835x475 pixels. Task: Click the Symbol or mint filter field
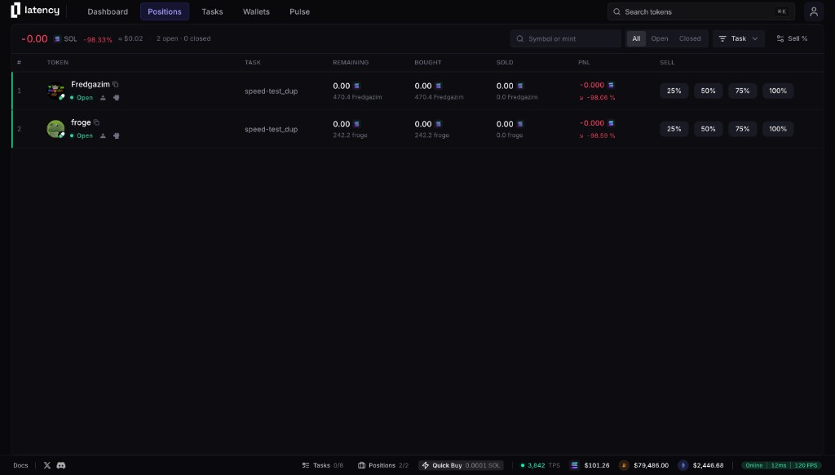coord(566,38)
